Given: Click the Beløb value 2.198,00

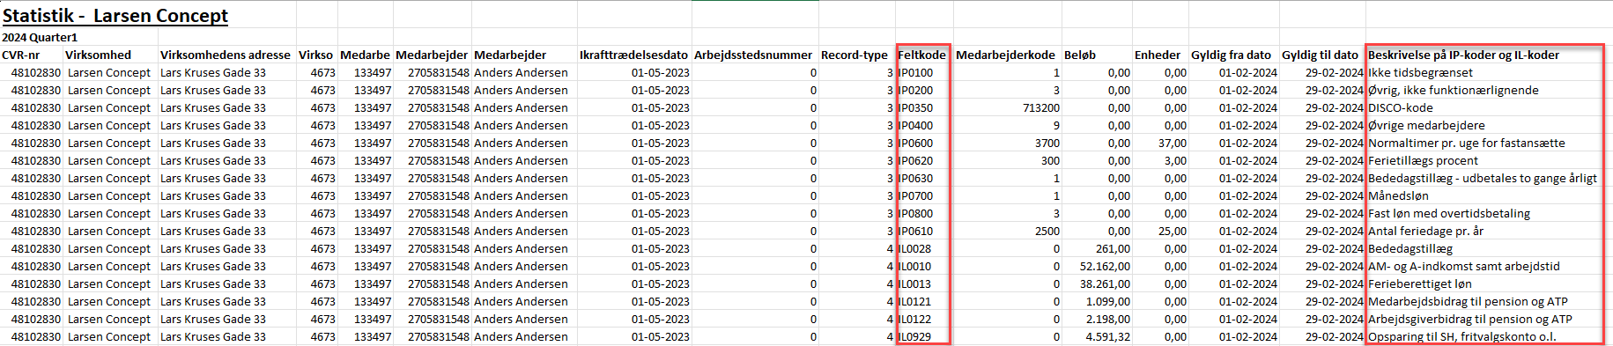Looking at the screenshot, I should (1108, 319).
